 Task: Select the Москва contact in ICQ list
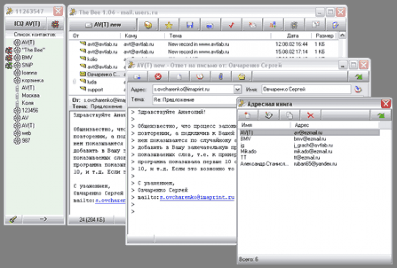click(x=31, y=95)
